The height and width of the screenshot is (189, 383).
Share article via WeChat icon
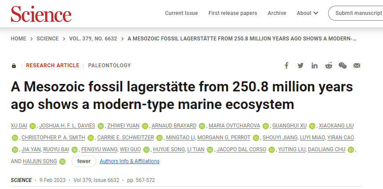(x=343, y=65)
